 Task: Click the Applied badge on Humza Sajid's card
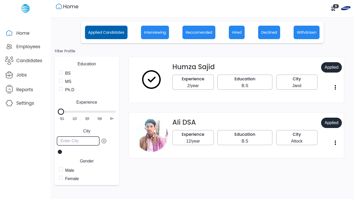331,67
